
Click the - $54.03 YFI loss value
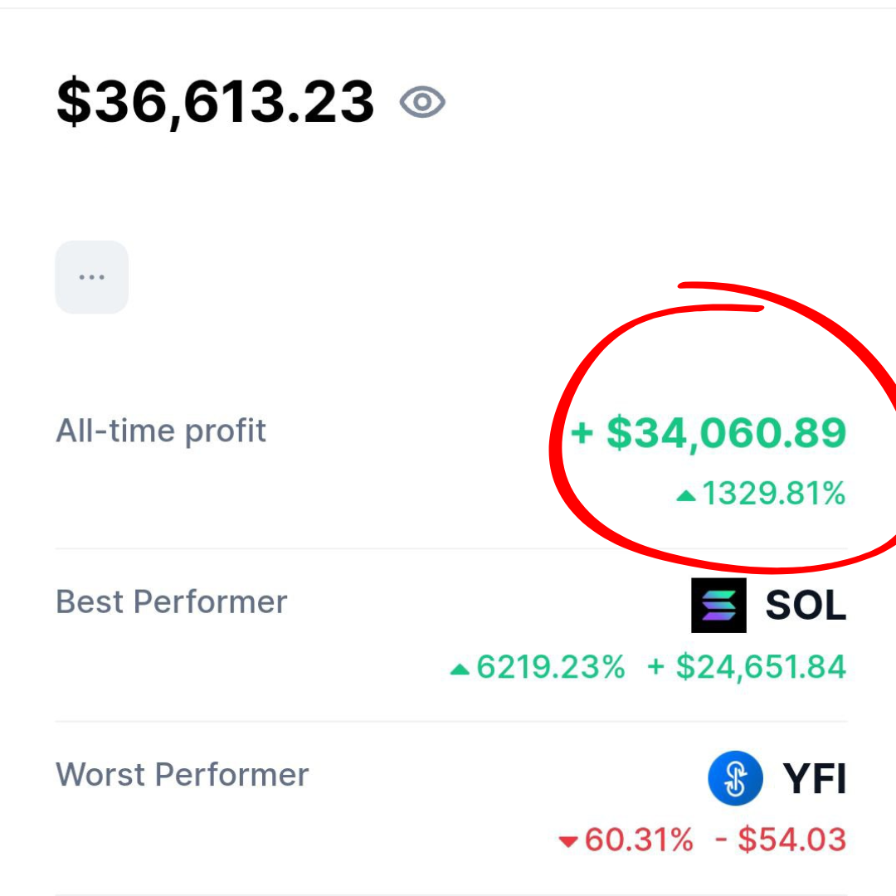pos(780,840)
